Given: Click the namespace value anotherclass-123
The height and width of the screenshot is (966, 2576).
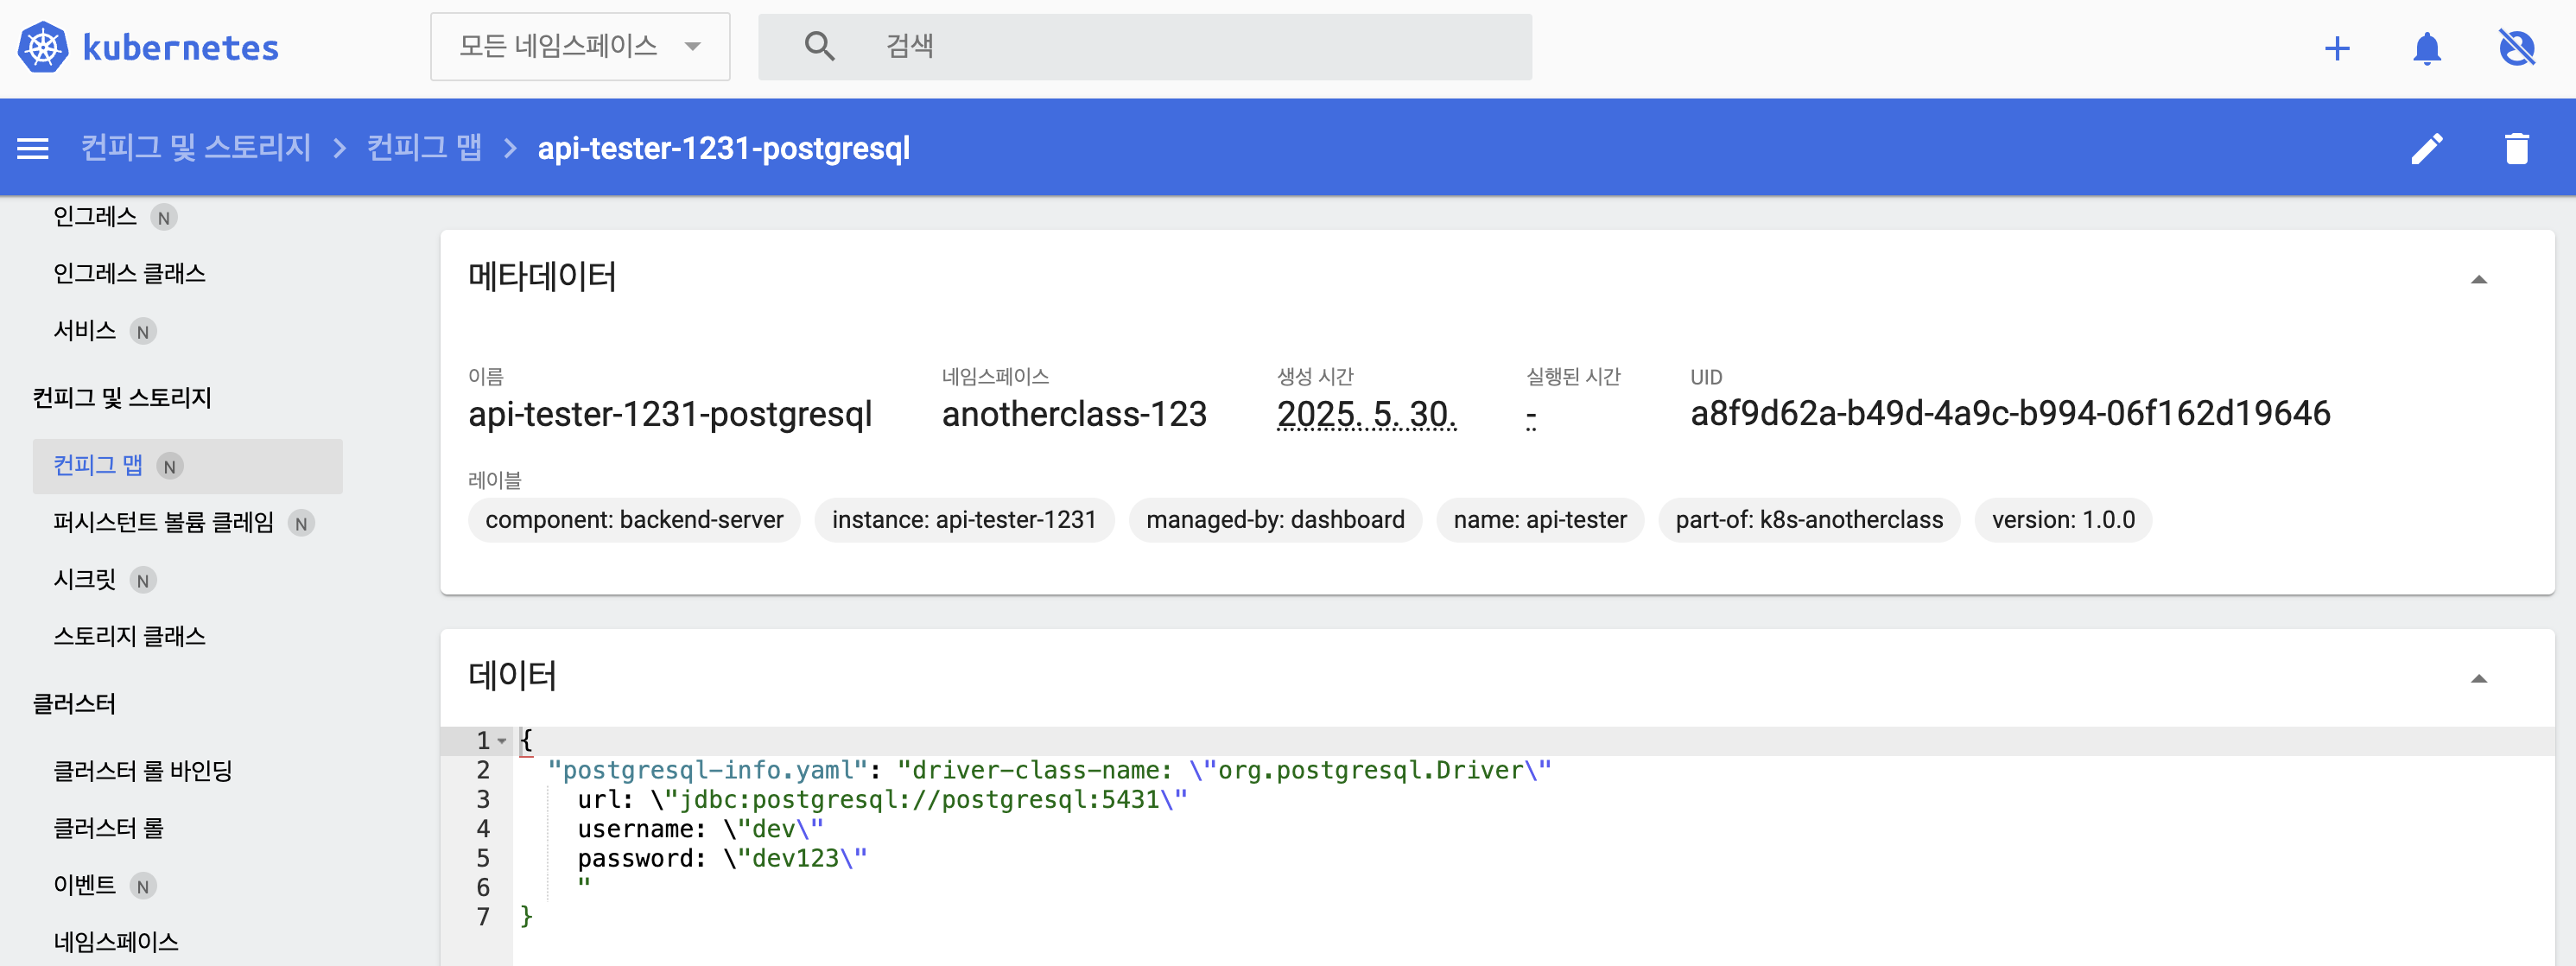Looking at the screenshot, I should tap(1074, 414).
